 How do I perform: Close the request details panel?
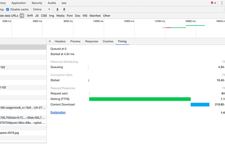click(50, 41)
